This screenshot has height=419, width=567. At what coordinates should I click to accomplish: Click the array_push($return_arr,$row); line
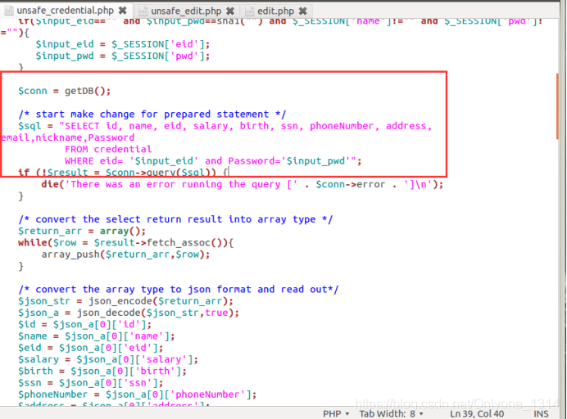point(125,255)
